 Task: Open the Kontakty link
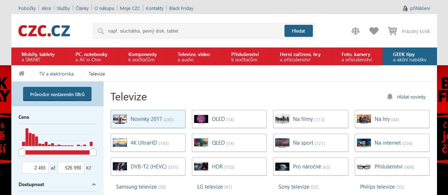tap(155, 8)
